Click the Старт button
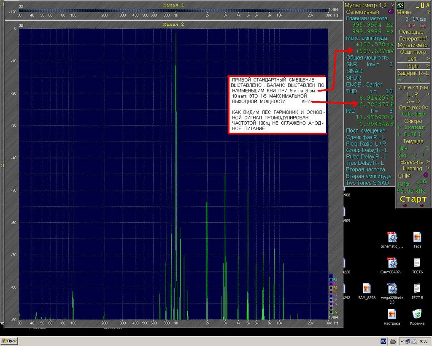This screenshot has width=432, height=346. [x=413, y=199]
